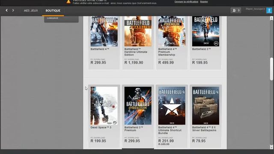Open Battlefield 3 cover thumbnail
This screenshot has width=274, height=154.
click(205, 31)
